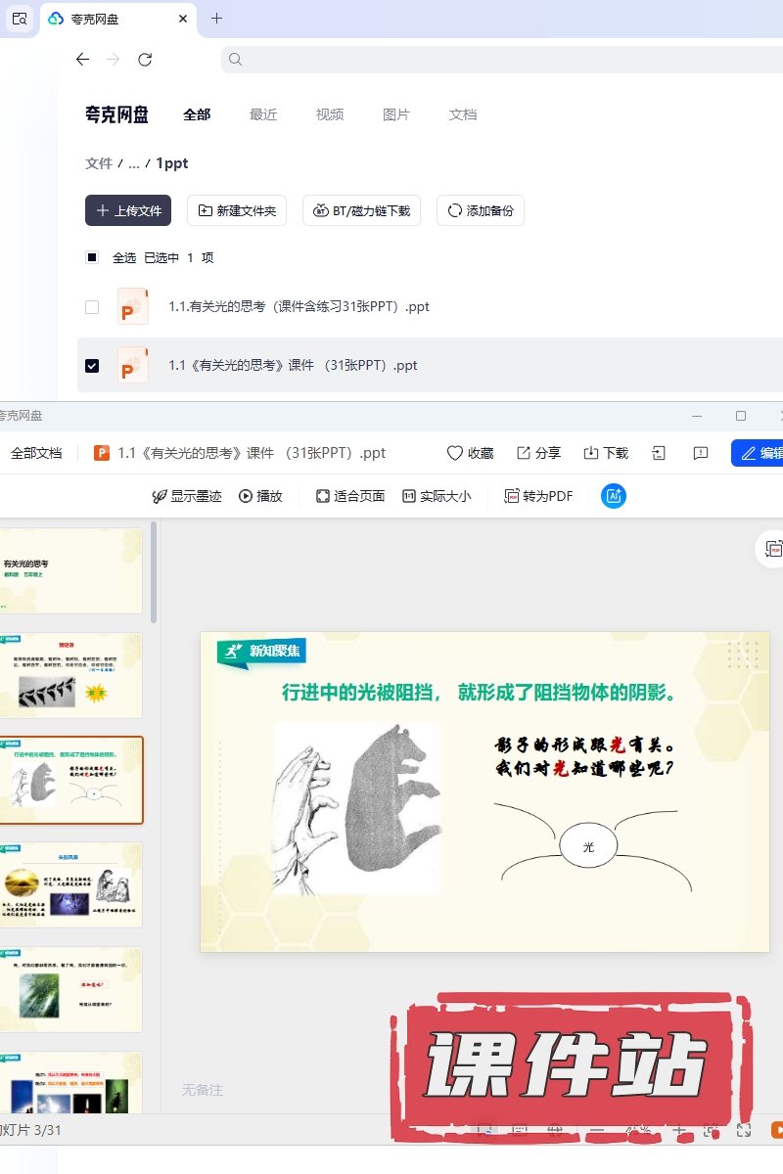Start the slideshow with 播放
Viewport: 783px width, 1174px height.
click(260, 496)
